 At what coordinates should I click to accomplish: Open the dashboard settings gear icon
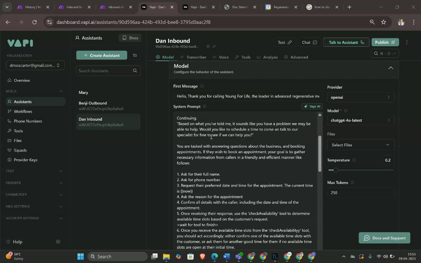click(58, 242)
